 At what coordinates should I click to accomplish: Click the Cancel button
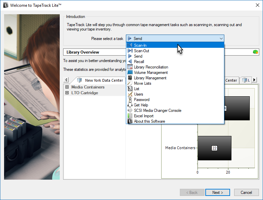pyautogui.click(x=246, y=193)
